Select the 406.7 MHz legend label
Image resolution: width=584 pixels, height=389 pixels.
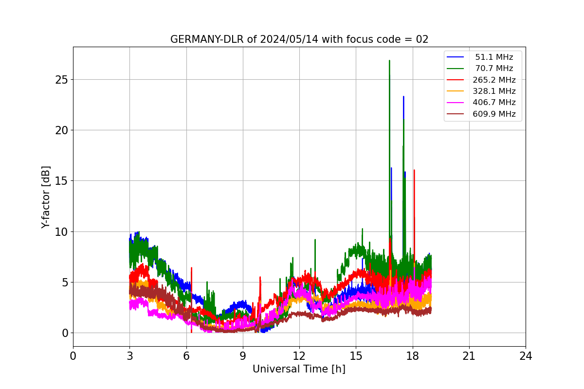point(494,103)
